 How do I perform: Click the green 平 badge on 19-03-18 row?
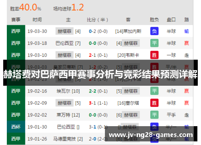[x=154, y=43]
